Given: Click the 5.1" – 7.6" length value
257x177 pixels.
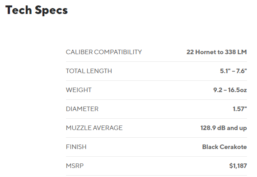Looking at the screenshot, I should pyautogui.click(x=234, y=71).
